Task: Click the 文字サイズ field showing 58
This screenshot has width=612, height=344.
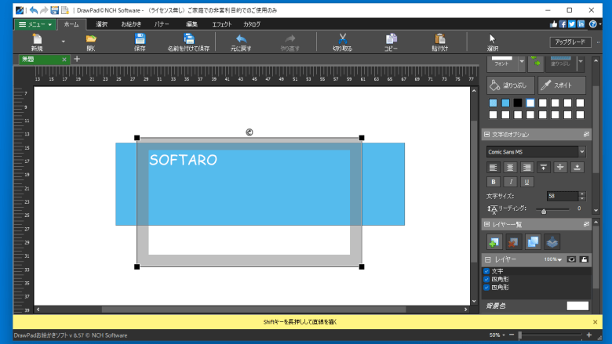Action: [x=563, y=196]
